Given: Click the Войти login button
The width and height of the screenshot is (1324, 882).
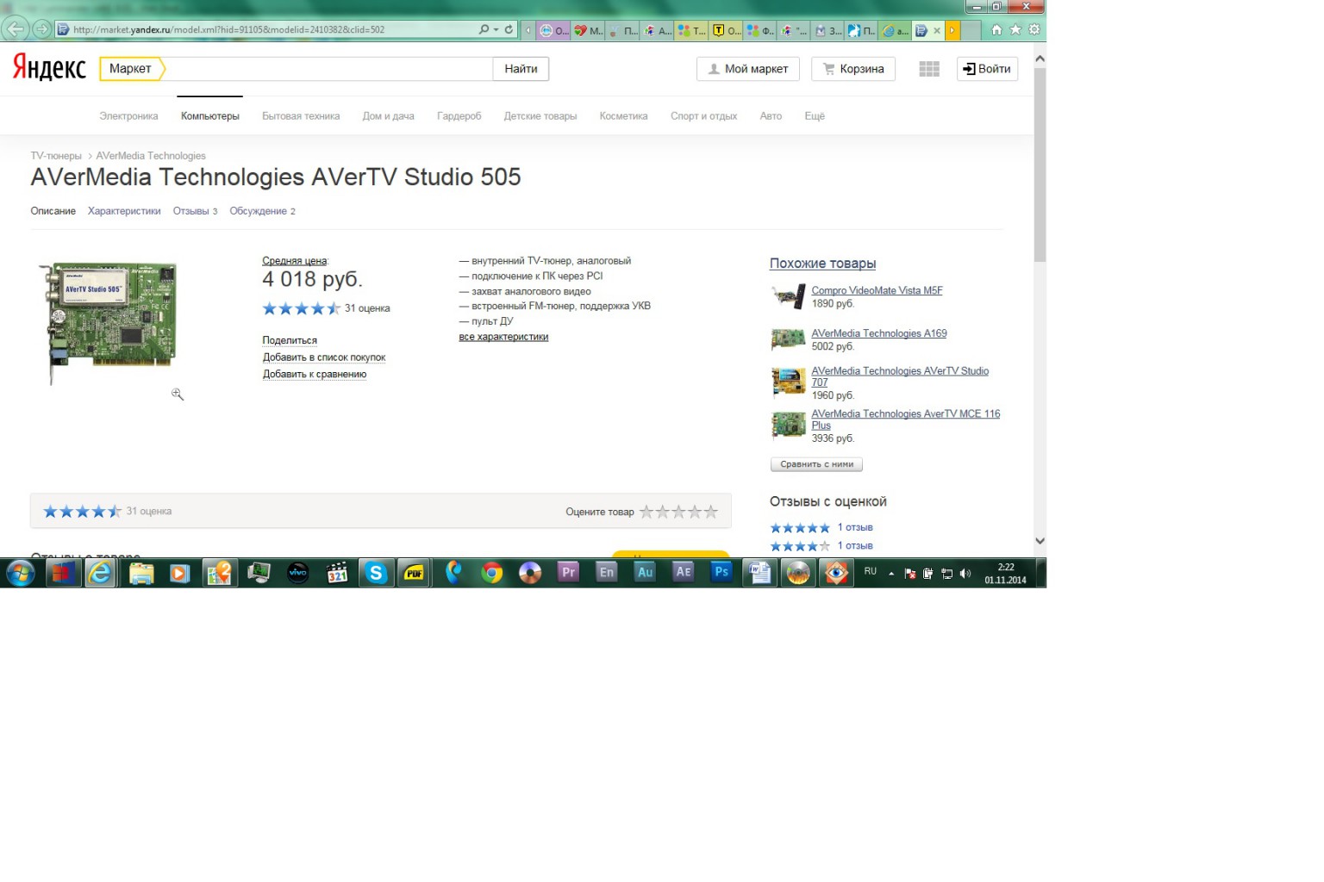Looking at the screenshot, I should pos(987,69).
